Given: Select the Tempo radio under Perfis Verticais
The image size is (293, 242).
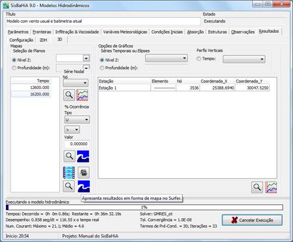Looking at the screenshot, I should point(199,59).
